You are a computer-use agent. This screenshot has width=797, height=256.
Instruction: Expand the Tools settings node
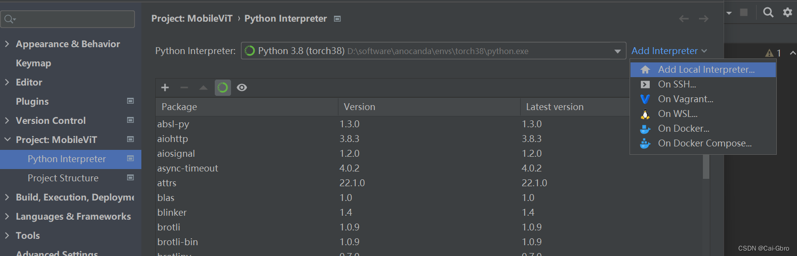pos(7,235)
